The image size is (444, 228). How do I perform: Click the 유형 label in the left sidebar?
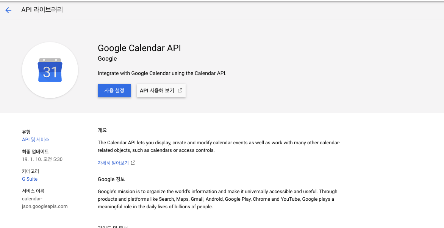pos(25,132)
